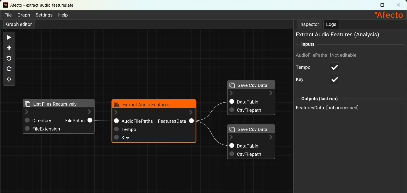This screenshot has width=407, height=193.
Task: Click List Files Recursively flow input arrow
Action: 27,112
